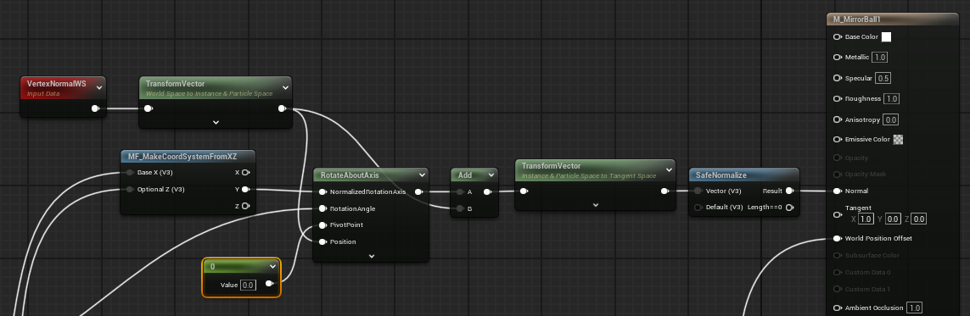Click the Y output pin of MF_MakeCoordSystemFromXZ
The height and width of the screenshot is (316, 970).
tap(245, 189)
